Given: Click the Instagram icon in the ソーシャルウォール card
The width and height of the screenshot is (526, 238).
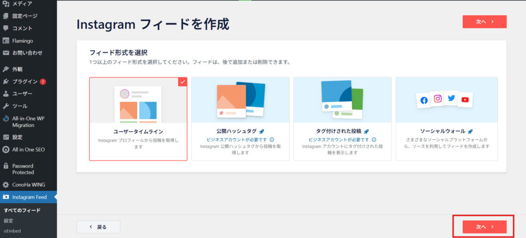Looking at the screenshot, I should (x=438, y=99).
